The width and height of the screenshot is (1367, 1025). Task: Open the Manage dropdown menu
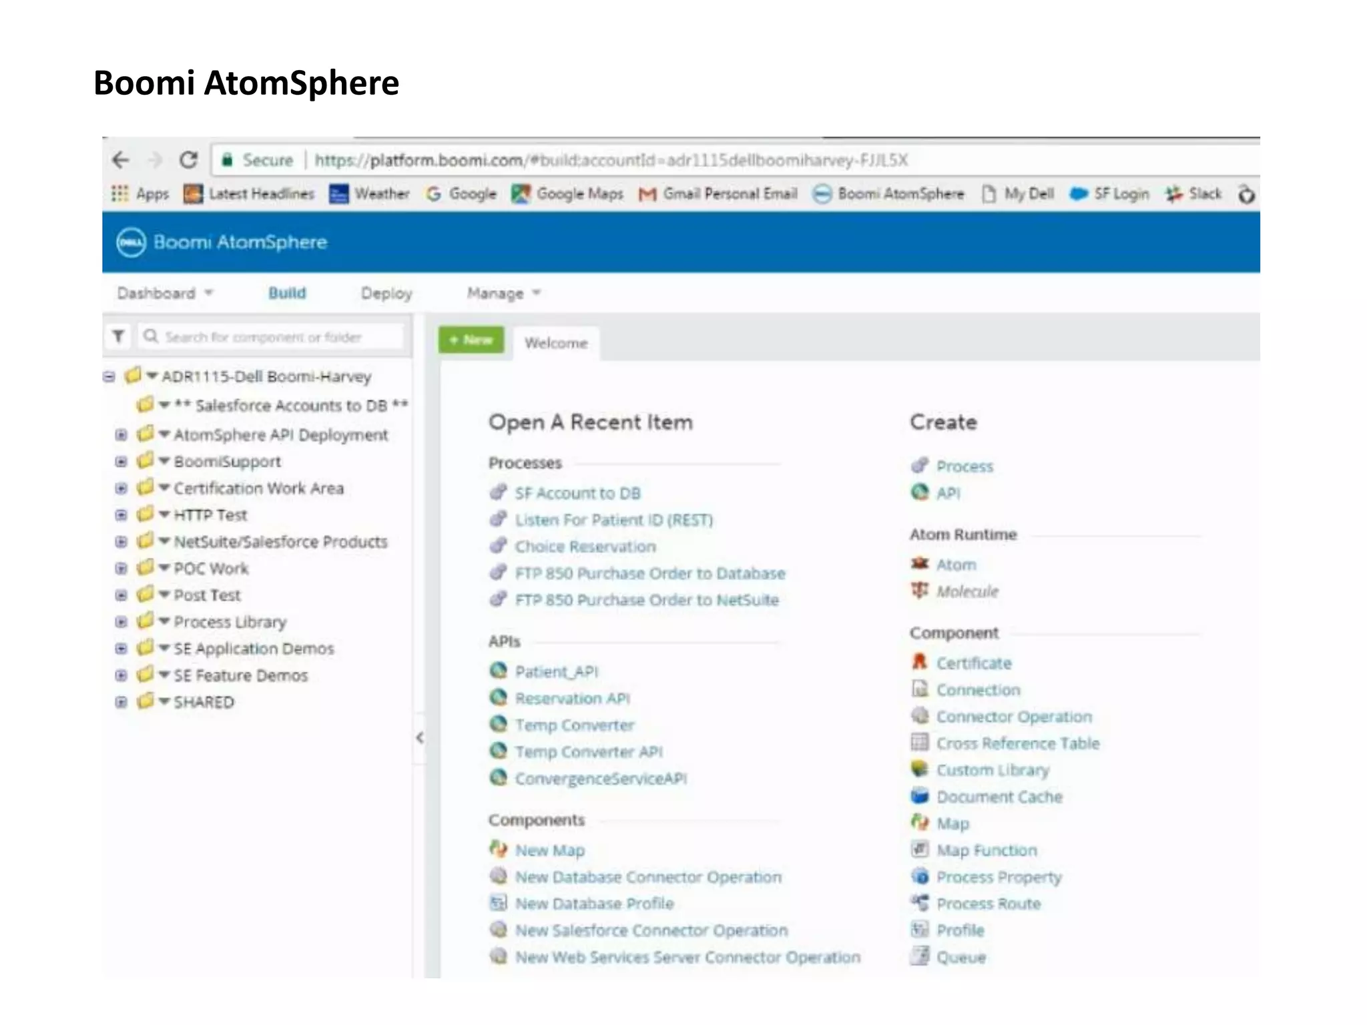tap(504, 293)
